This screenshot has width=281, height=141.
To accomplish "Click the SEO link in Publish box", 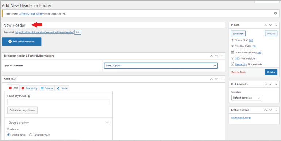I will click(237, 58).
